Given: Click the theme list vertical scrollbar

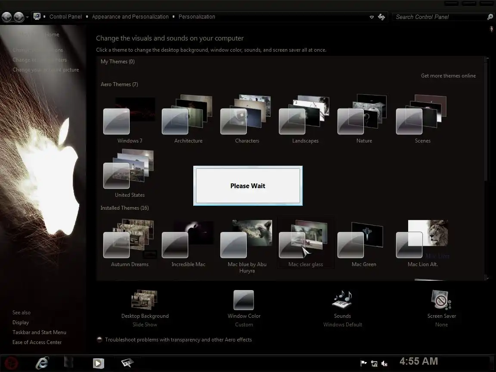Looking at the screenshot, I should pyautogui.click(x=487, y=120).
